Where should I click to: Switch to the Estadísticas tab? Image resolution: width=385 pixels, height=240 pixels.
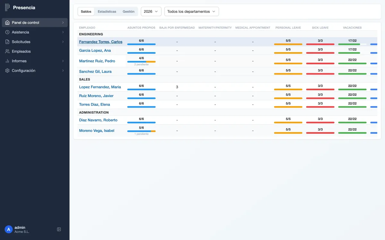click(x=107, y=12)
